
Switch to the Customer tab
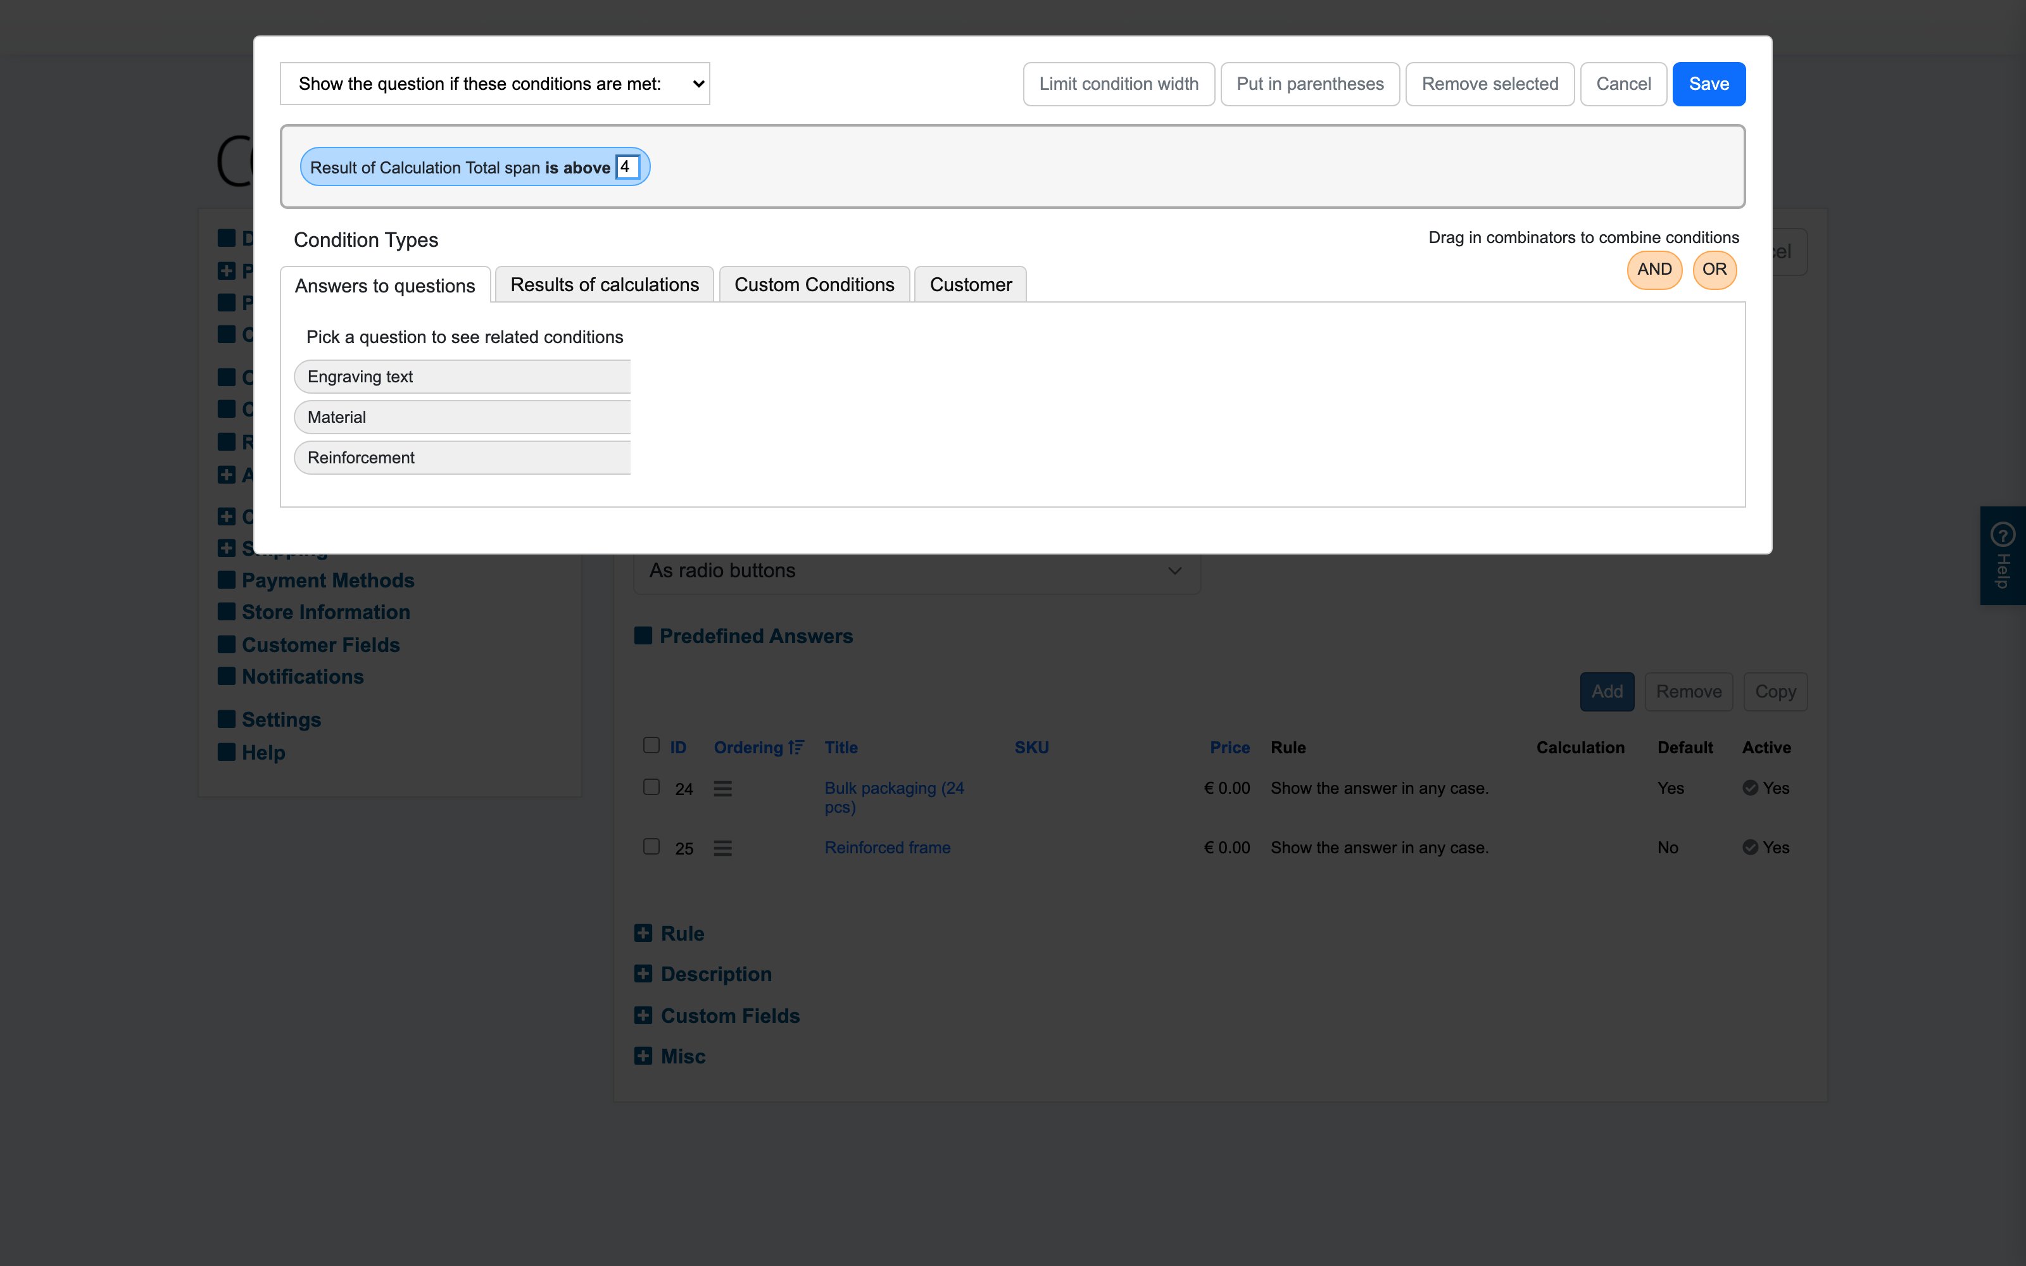[x=971, y=285]
